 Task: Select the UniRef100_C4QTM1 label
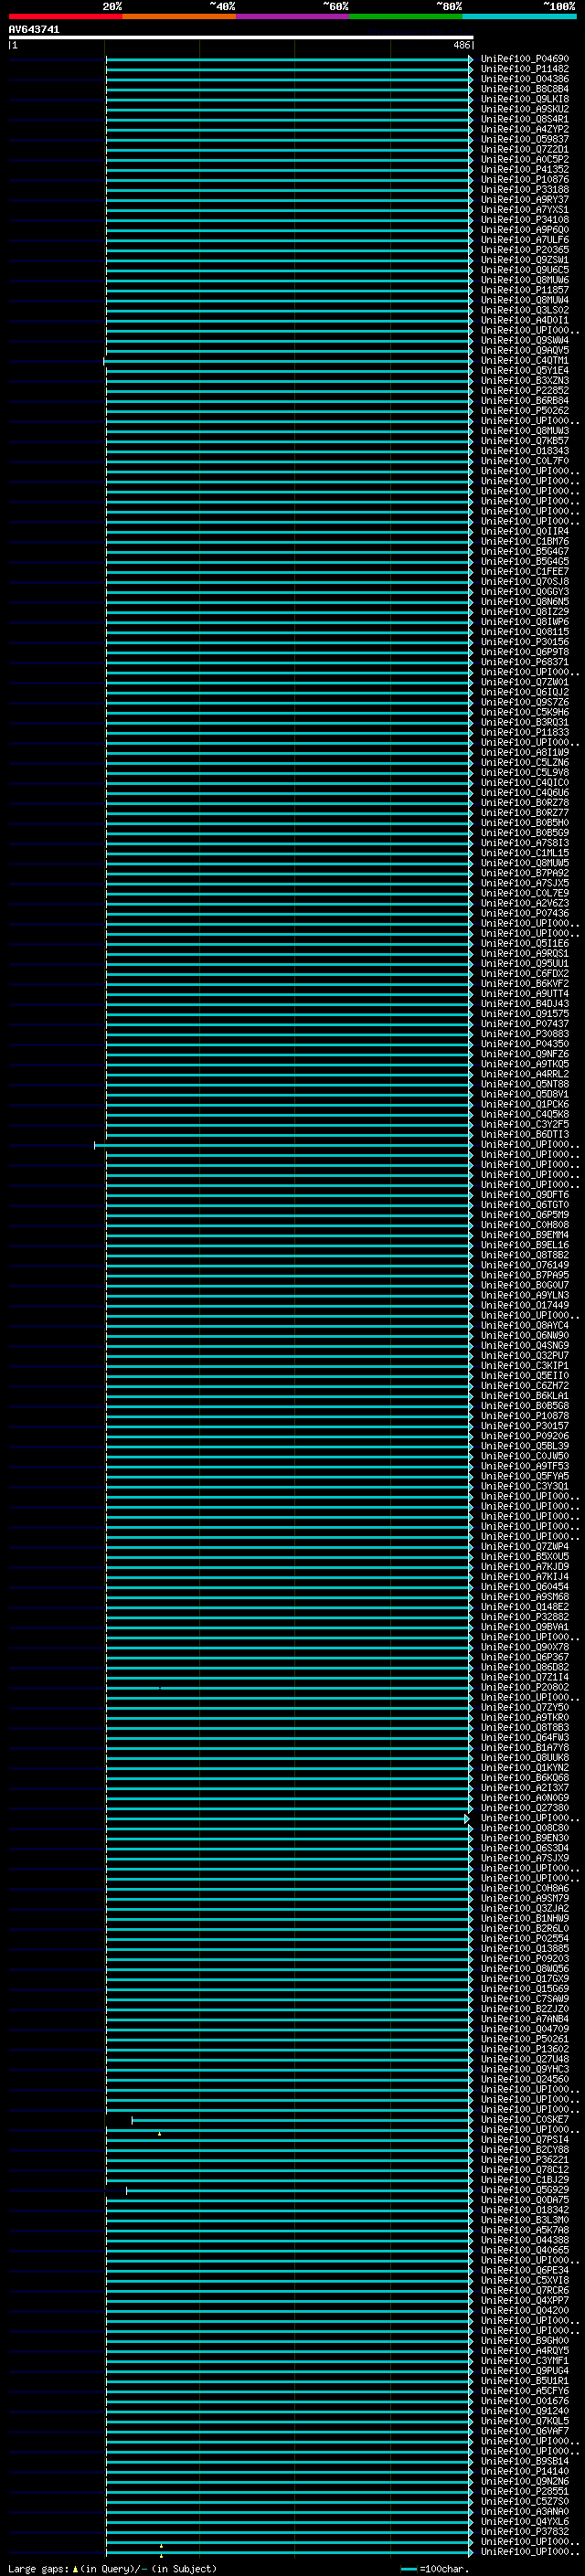(525, 361)
